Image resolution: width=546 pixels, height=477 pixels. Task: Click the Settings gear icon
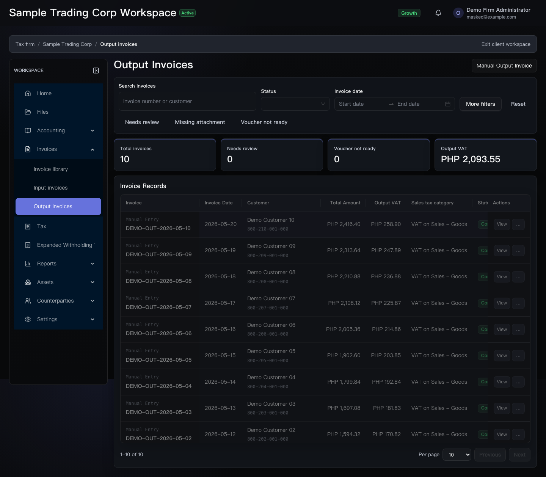[x=28, y=319]
